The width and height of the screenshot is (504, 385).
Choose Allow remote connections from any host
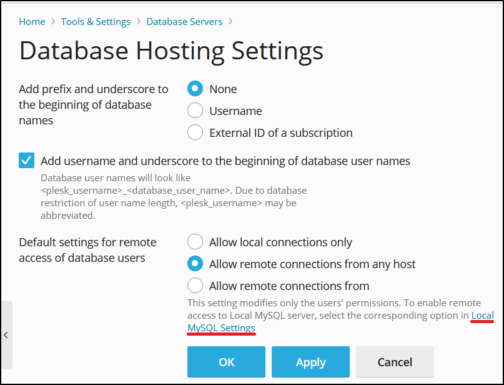pyautogui.click(x=195, y=264)
